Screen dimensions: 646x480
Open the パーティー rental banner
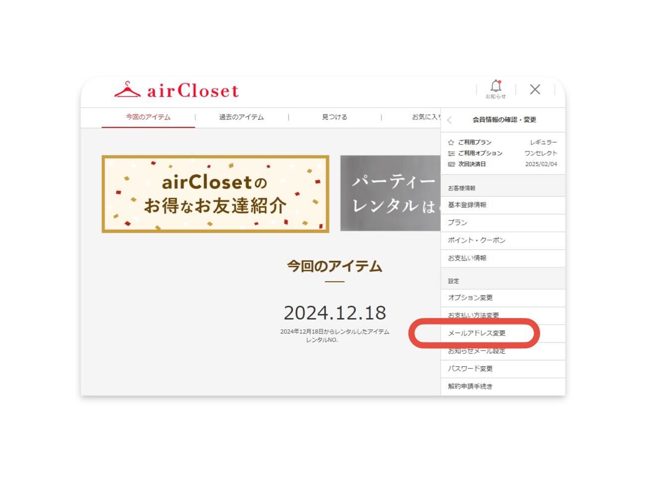390,193
